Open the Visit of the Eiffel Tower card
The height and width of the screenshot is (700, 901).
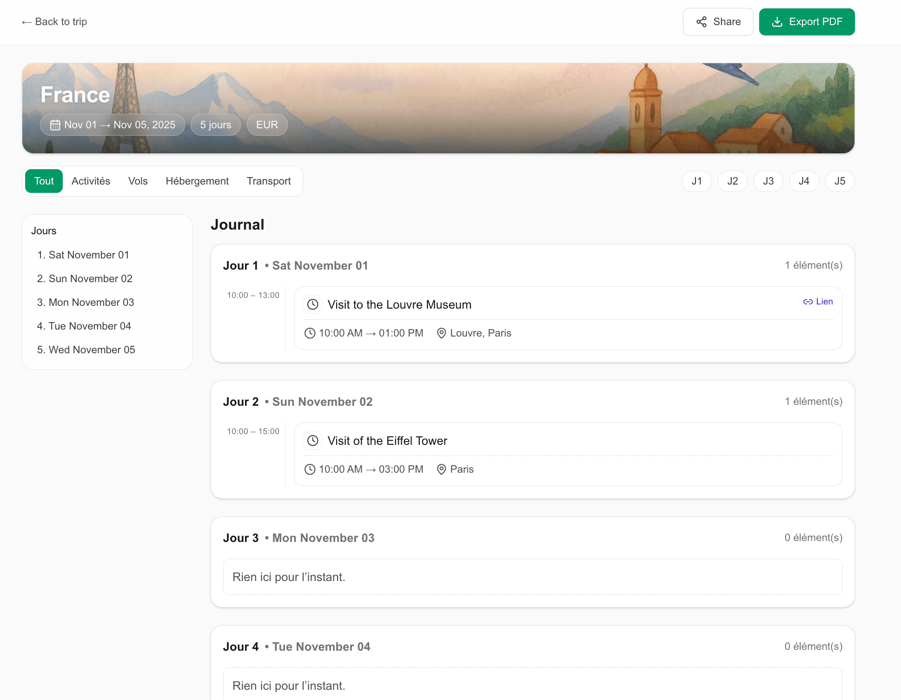[568, 454]
